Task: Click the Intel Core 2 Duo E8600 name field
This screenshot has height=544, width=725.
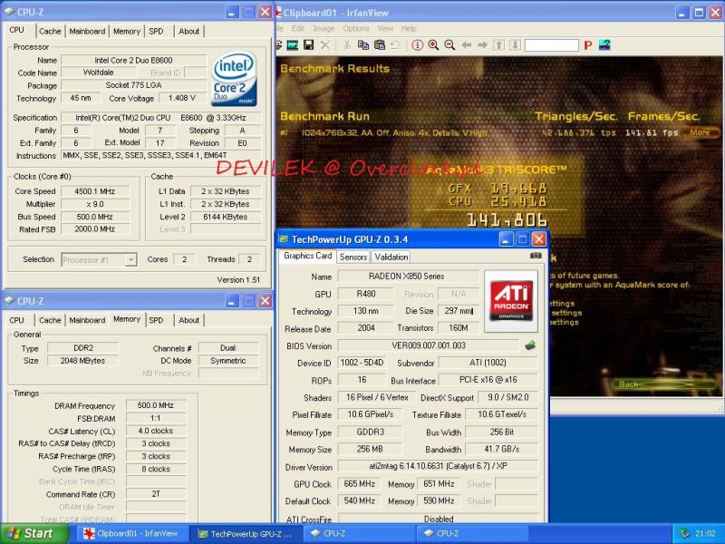Action: pyautogui.click(x=133, y=60)
